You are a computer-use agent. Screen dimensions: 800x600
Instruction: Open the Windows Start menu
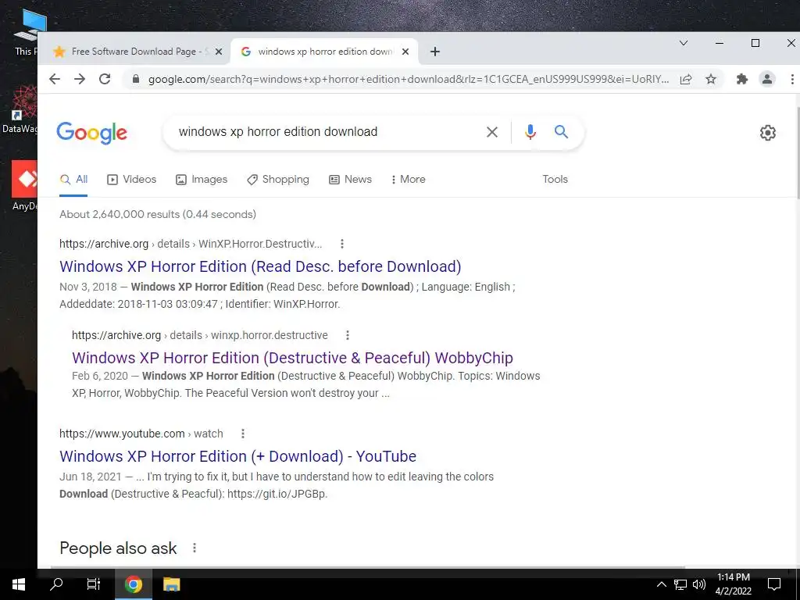pos(19,584)
